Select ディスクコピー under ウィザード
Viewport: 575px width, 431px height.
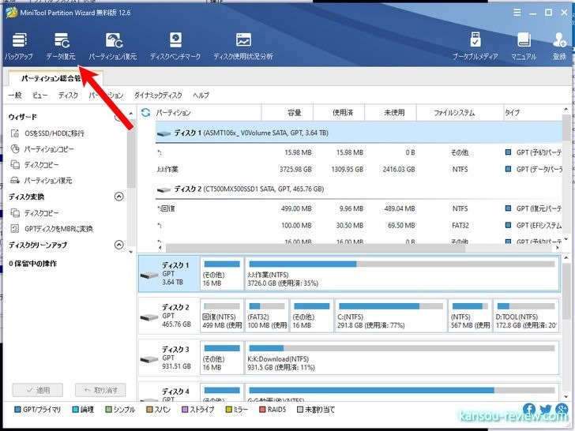35,165
